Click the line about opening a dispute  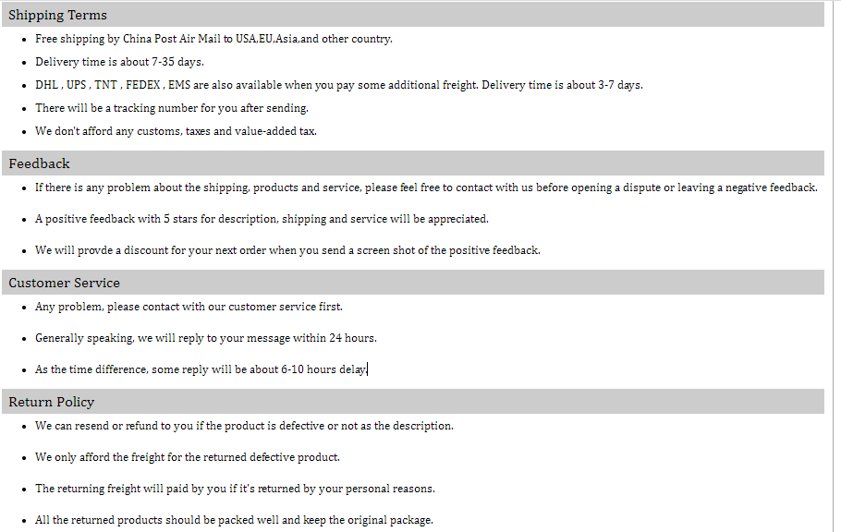426,187
